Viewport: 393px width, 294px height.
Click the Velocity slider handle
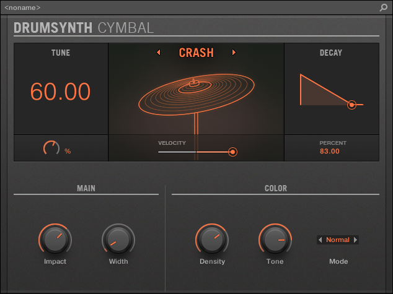[x=232, y=151]
